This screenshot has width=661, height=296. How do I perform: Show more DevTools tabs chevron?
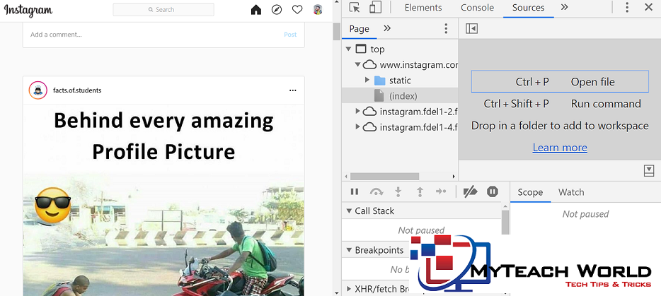pyautogui.click(x=564, y=7)
